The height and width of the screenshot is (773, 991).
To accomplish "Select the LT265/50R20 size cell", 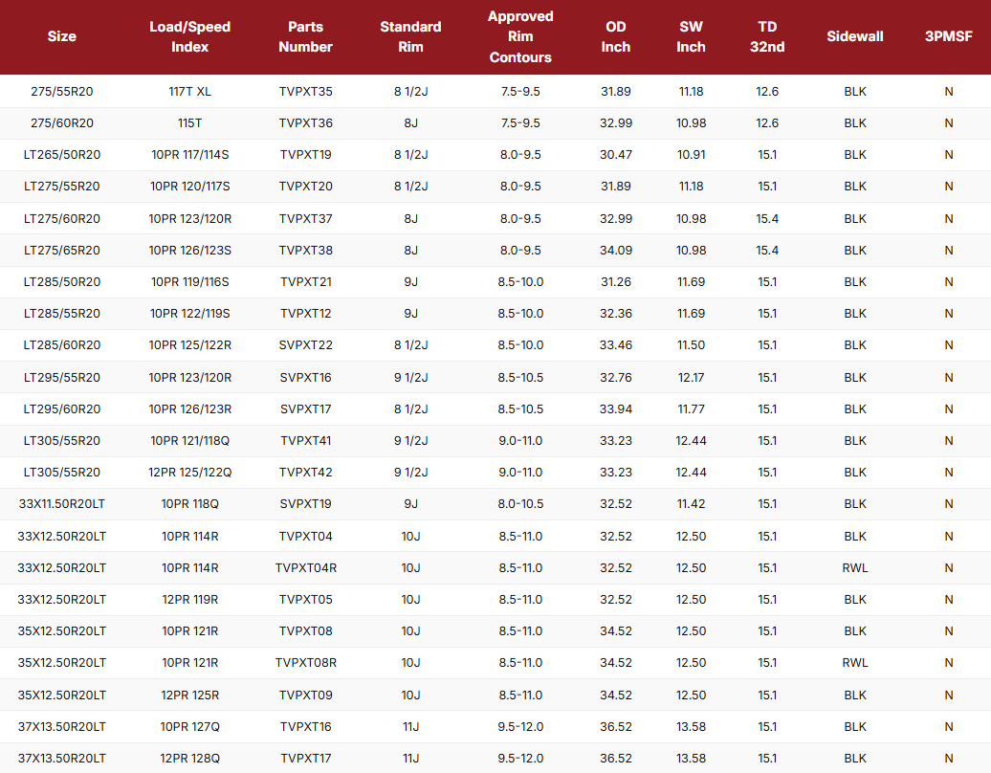I will coord(62,155).
